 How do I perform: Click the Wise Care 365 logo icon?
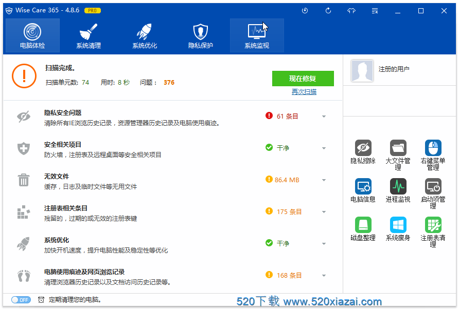tap(9, 10)
